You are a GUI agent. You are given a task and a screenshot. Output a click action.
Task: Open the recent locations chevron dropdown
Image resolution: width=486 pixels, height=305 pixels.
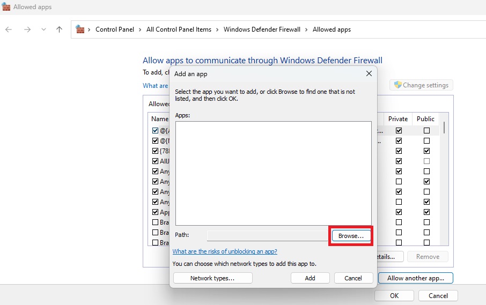pos(43,29)
